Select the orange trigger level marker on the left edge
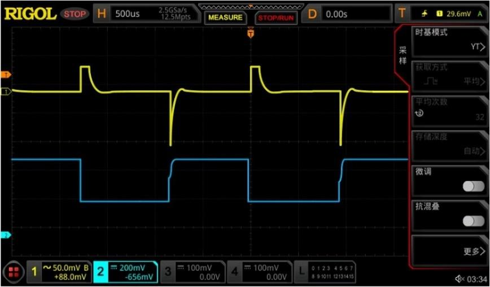The height and width of the screenshot is (287, 490). click(x=6, y=75)
